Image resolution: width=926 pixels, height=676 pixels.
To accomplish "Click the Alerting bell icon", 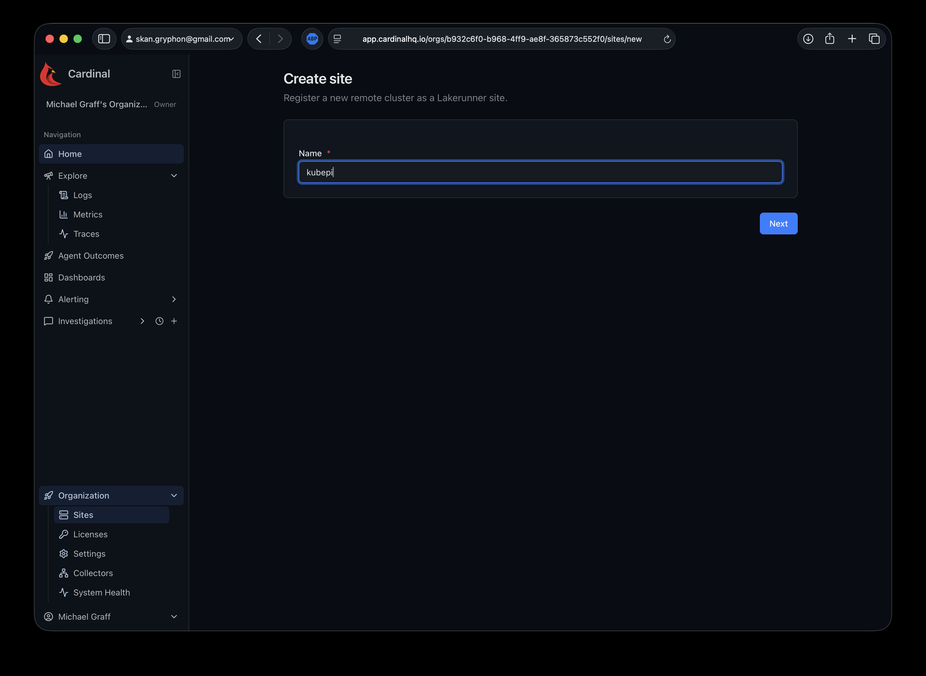I will click(x=49, y=300).
